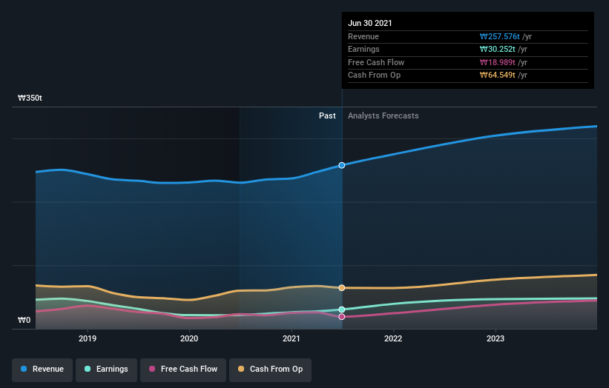
Task: Select the 2023 axis label
Action: [496, 339]
